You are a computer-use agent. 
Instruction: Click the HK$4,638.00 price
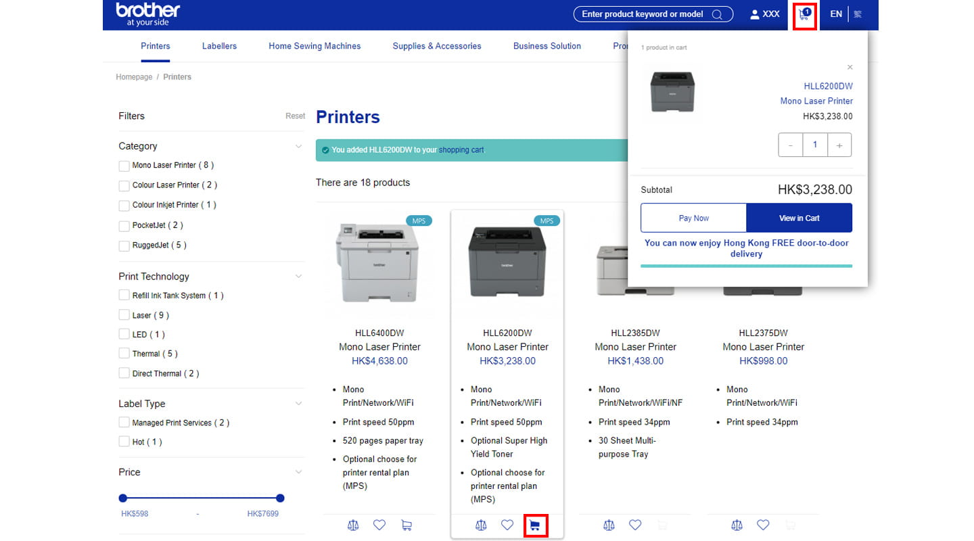click(x=379, y=361)
